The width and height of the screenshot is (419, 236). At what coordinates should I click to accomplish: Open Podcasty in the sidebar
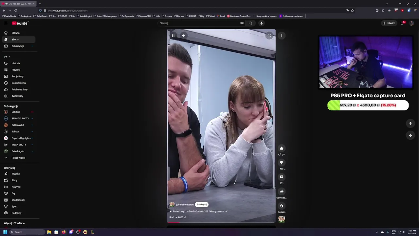click(x=18, y=213)
